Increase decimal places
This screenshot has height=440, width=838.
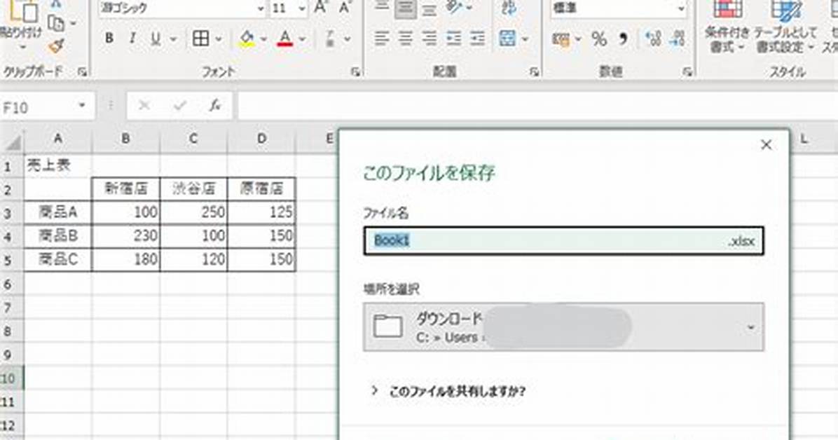tap(653, 39)
